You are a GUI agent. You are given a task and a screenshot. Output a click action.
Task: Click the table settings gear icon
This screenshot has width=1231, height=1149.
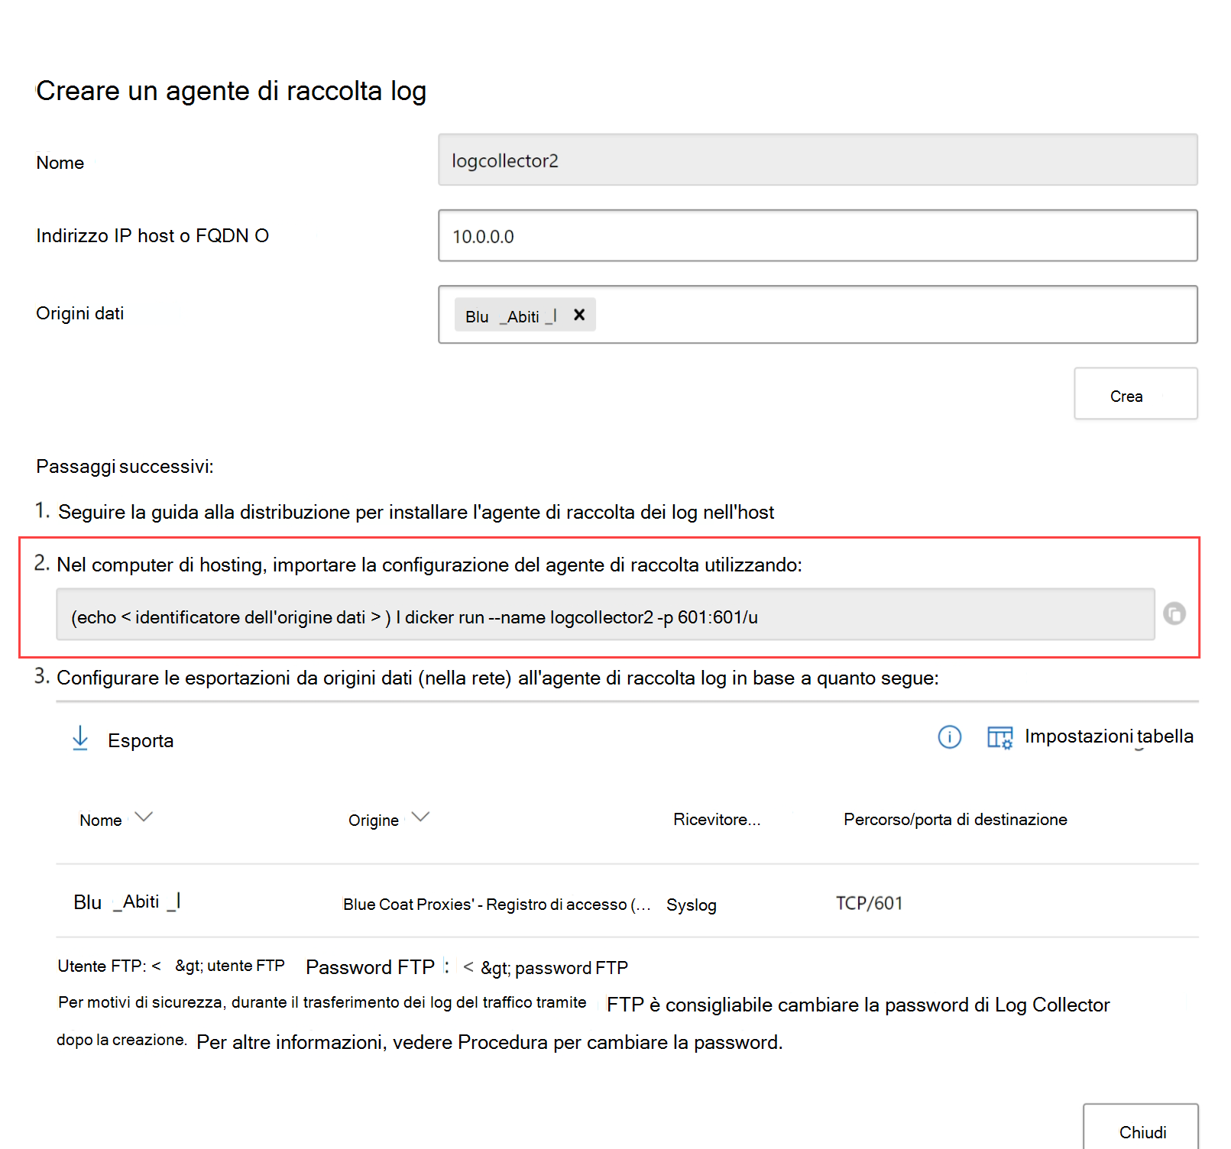tap(999, 737)
